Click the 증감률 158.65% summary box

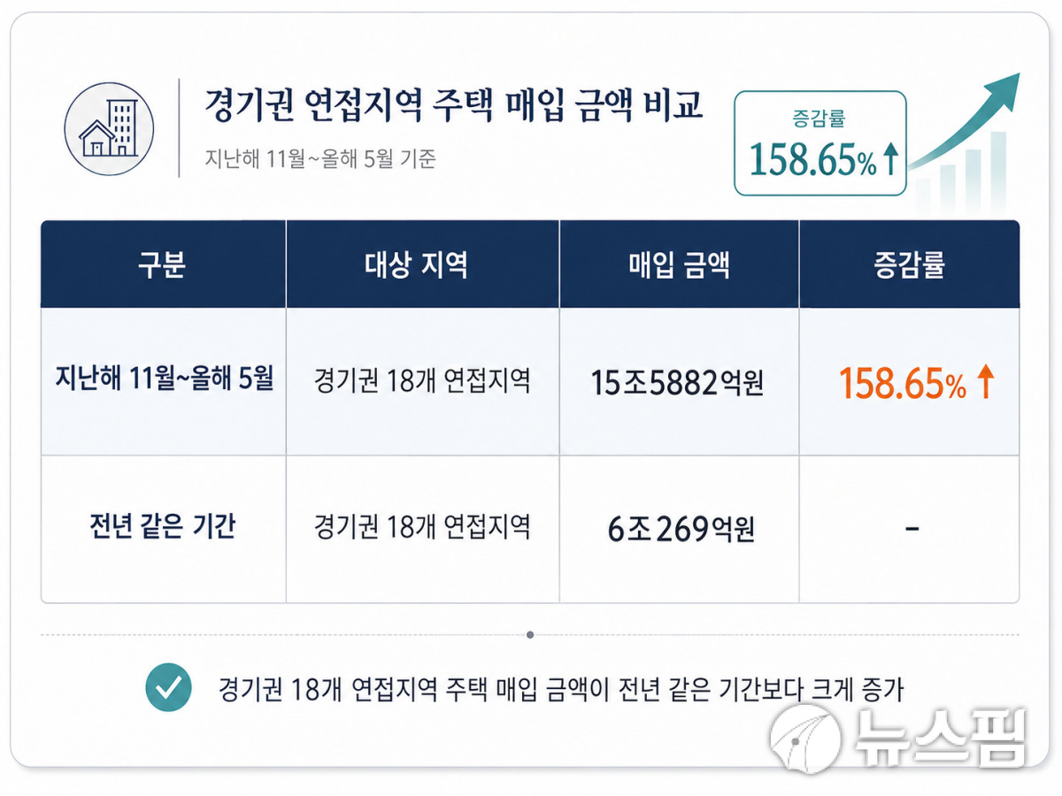pyautogui.click(x=820, y=143)
